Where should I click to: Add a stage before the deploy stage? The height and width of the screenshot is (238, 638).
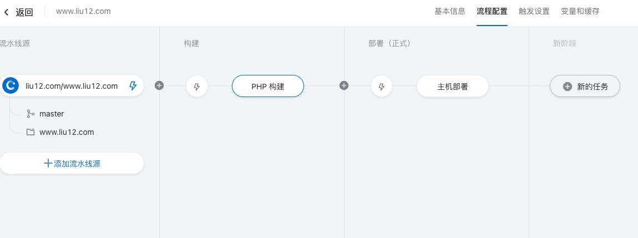point(344,85)
